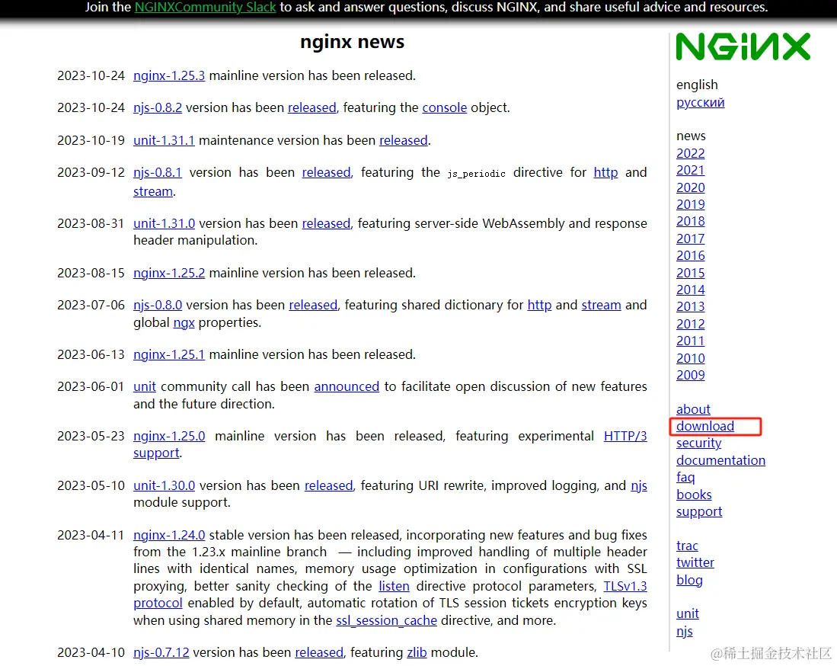Open the twitter link
The height and width of the screenshot is (666, 837).
pos(695,563)
